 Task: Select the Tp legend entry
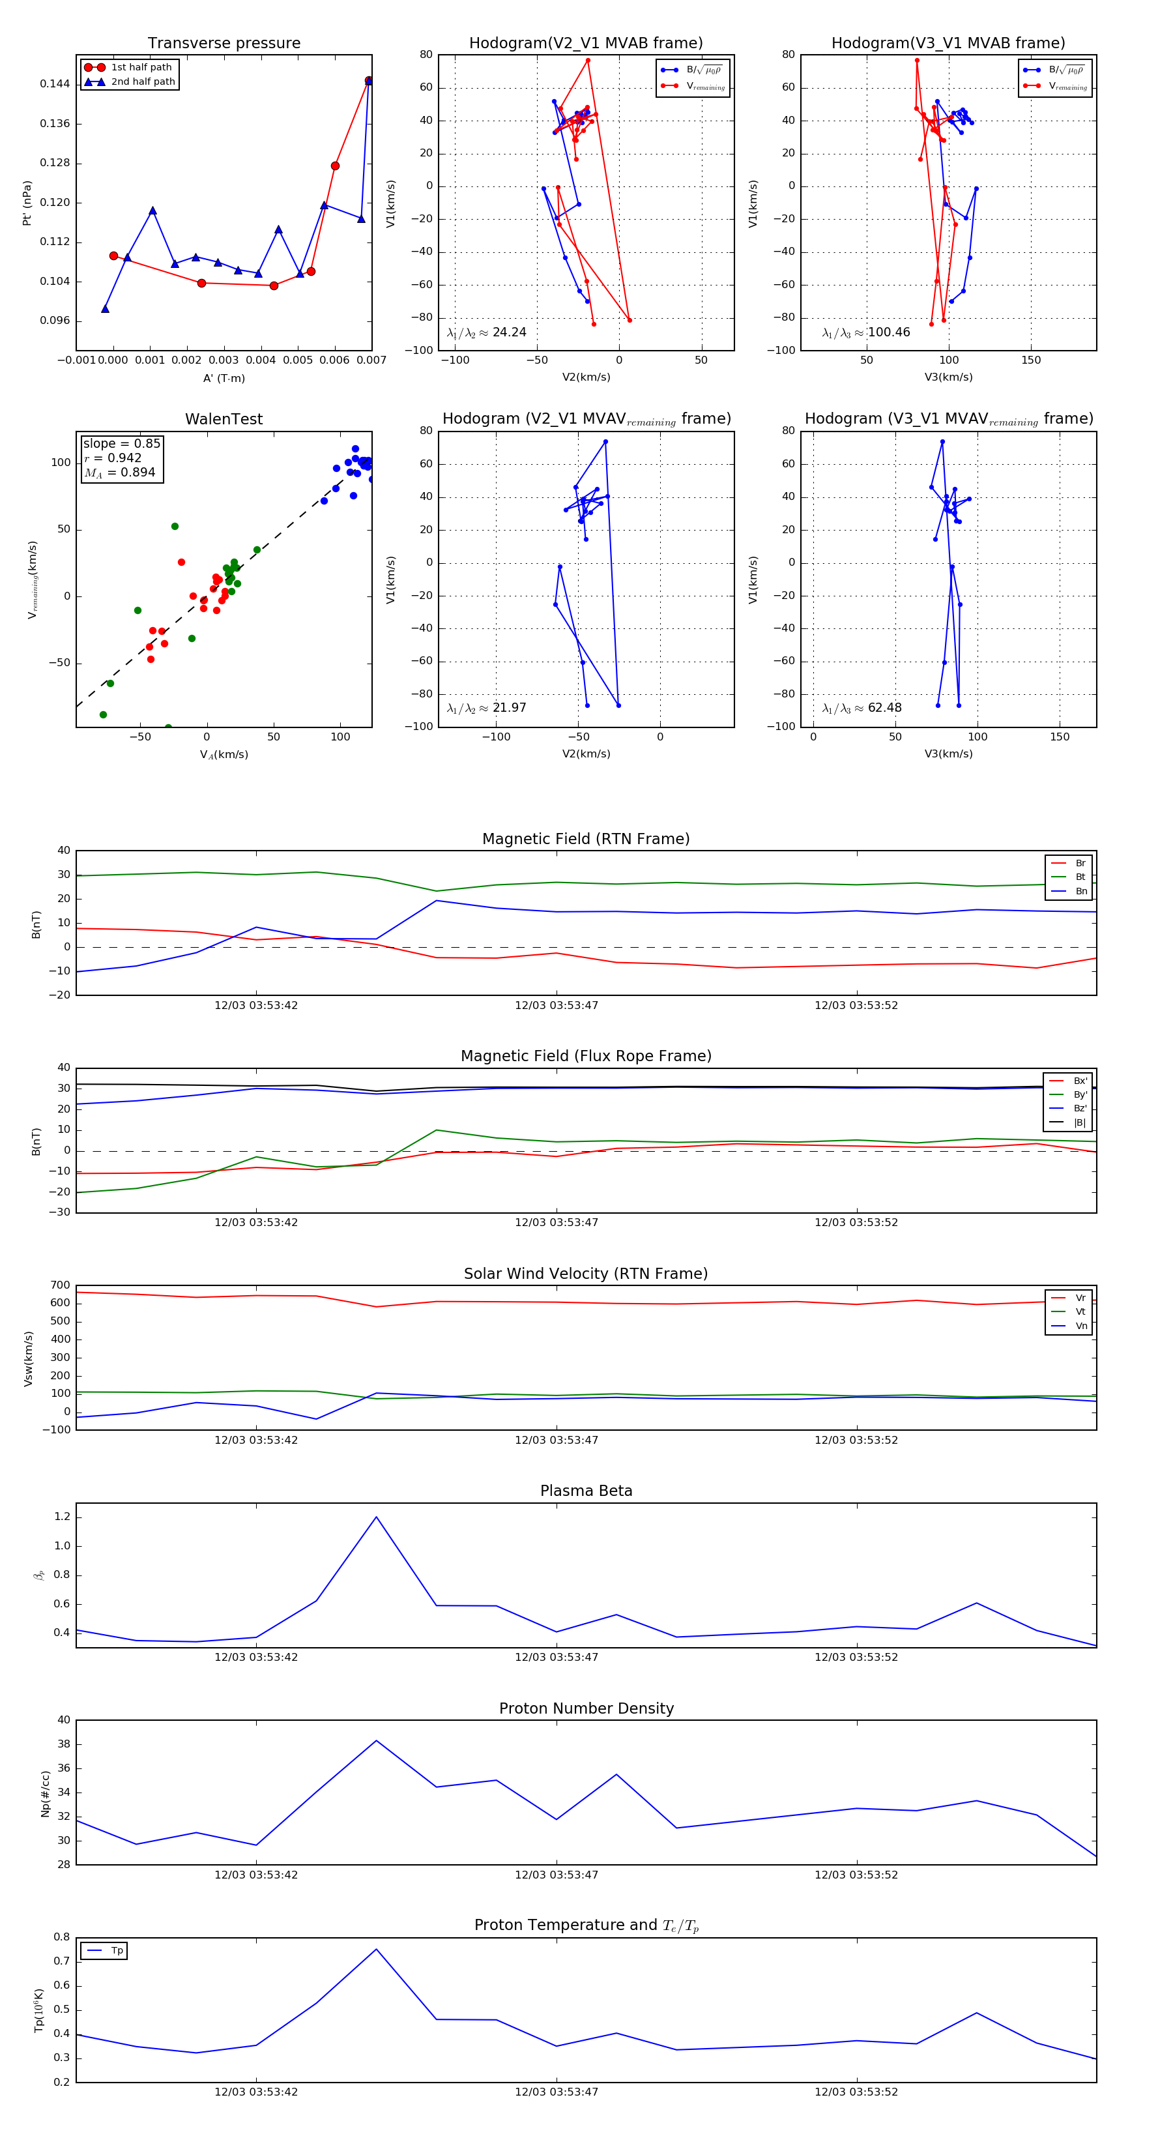point(105,1952)
